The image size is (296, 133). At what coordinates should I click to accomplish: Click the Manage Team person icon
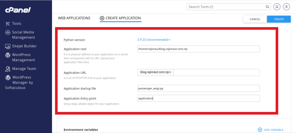[8, 69]
